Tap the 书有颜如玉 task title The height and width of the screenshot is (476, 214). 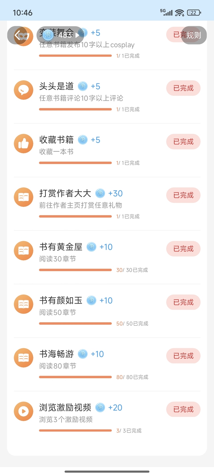coord(61,300)
